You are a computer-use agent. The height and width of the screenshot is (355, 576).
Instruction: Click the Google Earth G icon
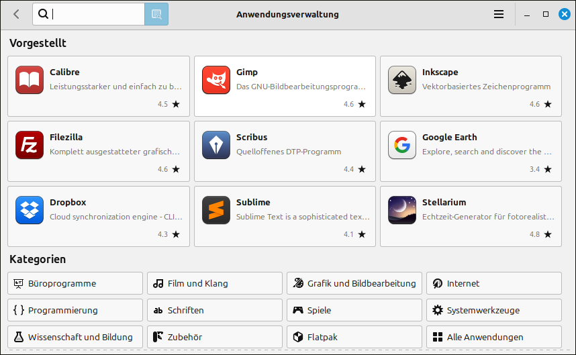pyautogui.click(x=402, y=145)
